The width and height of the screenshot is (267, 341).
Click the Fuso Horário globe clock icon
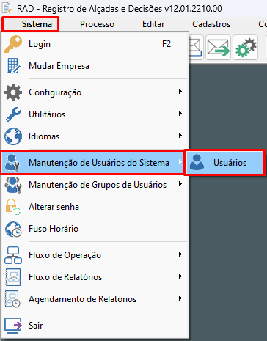click(13, 229)
